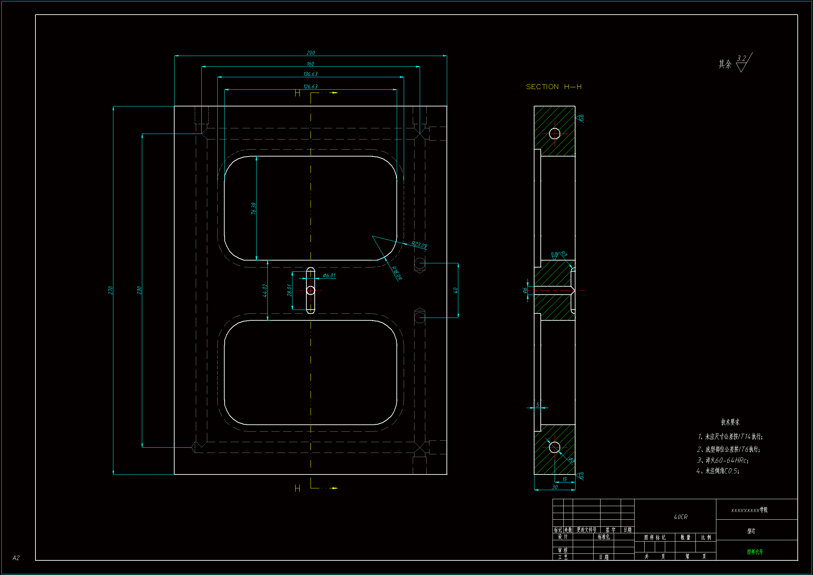The width and height of the screenshot is (813, 575).
Task: Select the 270 height dimension text
Action: [110, 290]
